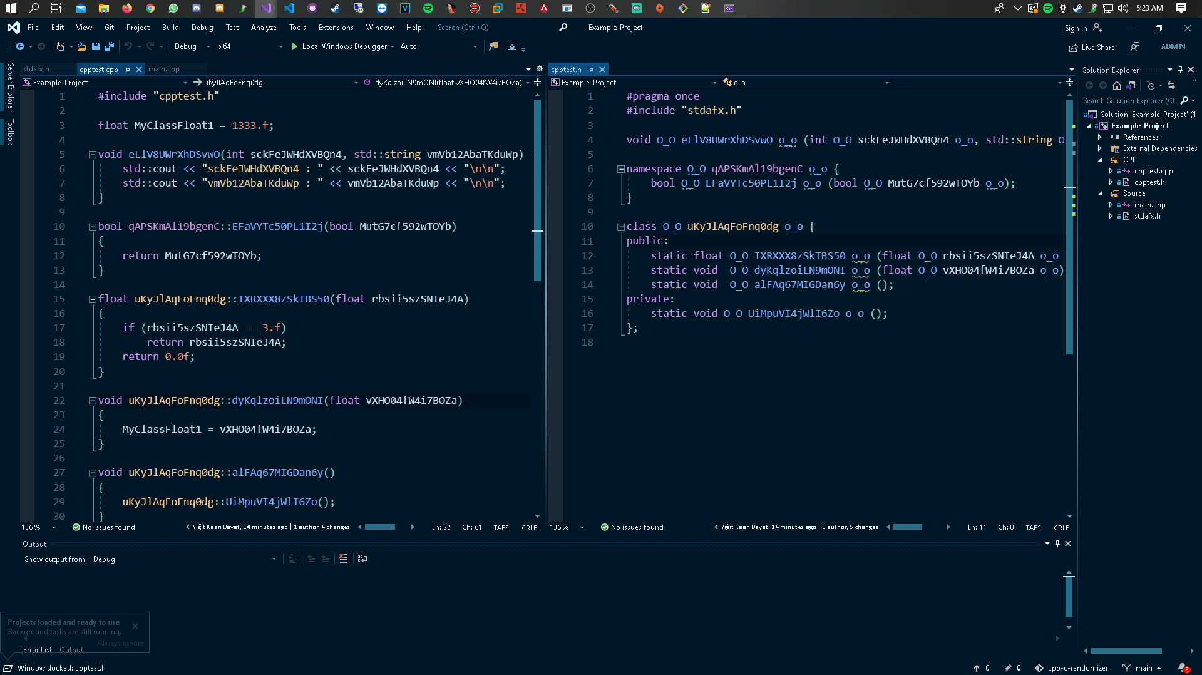Click Always ignore in the notification
The width and height of the screenshot is (1202, 675).
pyautogui.click(x=120, y=643)
